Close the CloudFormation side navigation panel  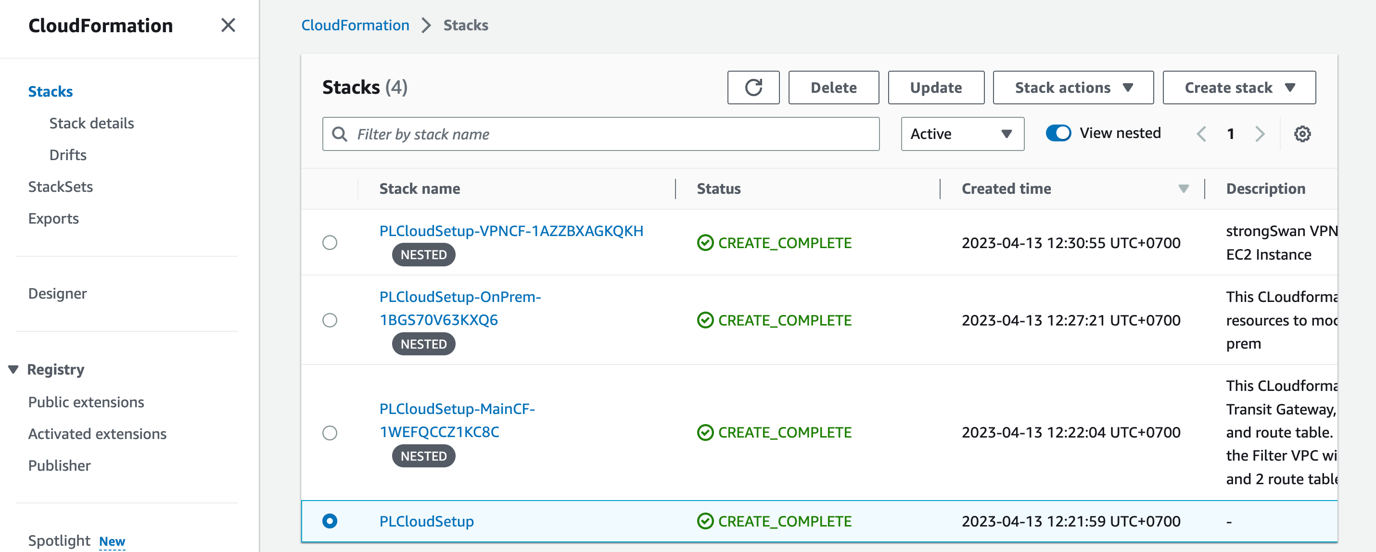(228, 25)
